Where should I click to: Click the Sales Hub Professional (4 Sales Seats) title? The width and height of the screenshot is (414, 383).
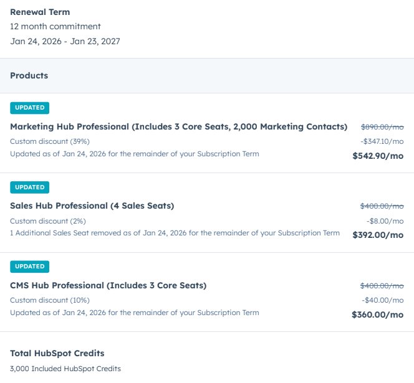pyautogui.click(x=92, y=206)
